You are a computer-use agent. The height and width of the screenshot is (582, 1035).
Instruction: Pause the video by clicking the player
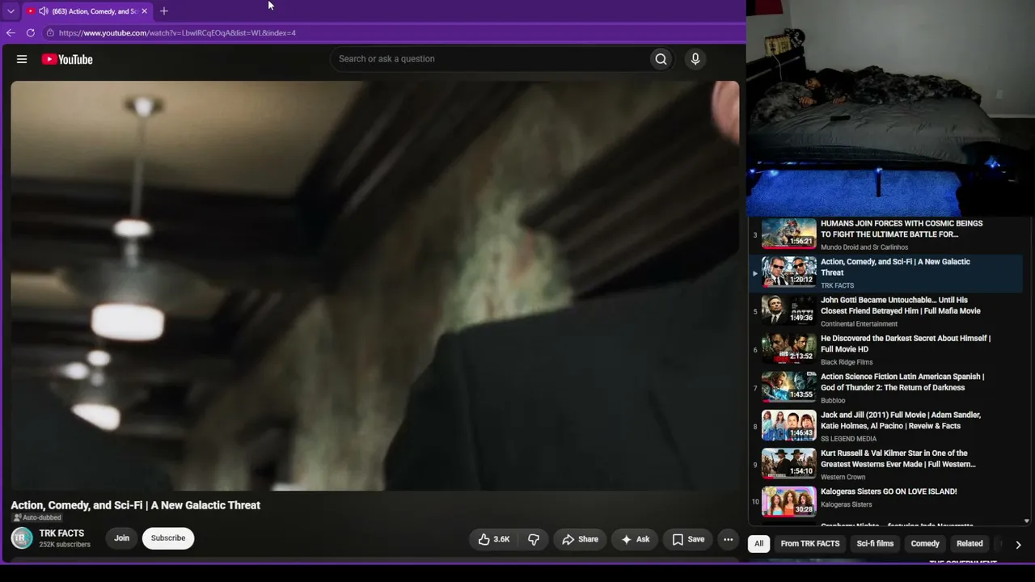(374, 285)
